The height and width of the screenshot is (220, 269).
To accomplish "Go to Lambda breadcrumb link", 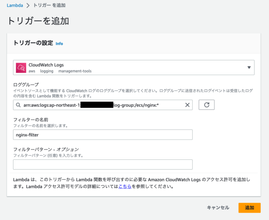I will pyautogui.click(x=15, y=5).
